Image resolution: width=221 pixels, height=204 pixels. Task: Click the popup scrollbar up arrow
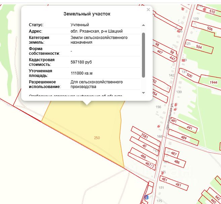coord(143,25)
